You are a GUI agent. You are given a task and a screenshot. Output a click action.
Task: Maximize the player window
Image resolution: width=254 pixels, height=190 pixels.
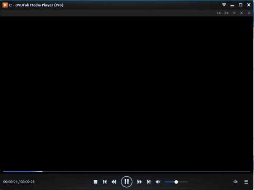pos(240,5)
